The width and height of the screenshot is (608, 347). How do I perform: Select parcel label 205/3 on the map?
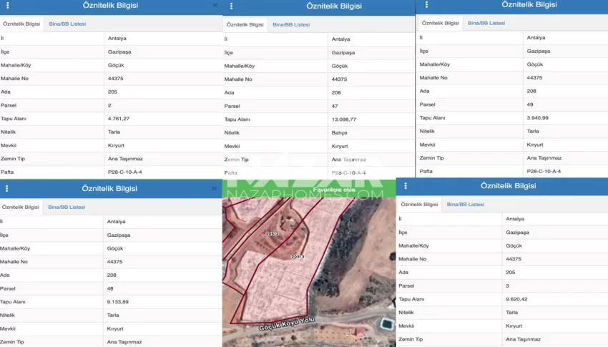[x=298, y=255]
